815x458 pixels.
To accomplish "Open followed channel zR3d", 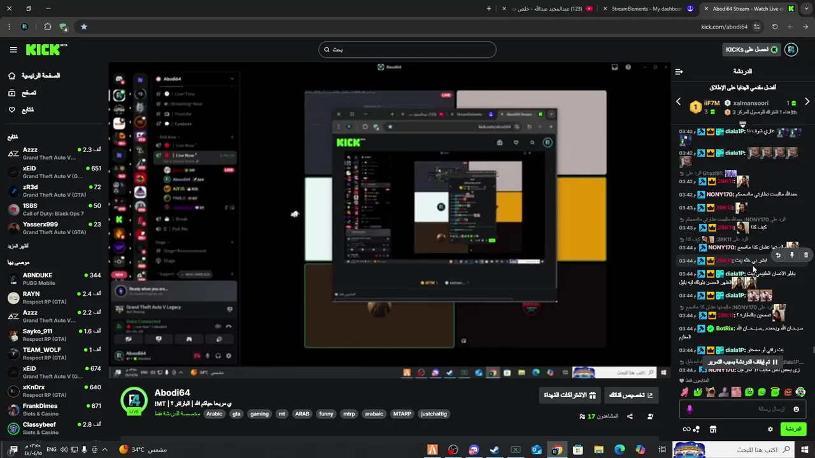I will (54, 191).
